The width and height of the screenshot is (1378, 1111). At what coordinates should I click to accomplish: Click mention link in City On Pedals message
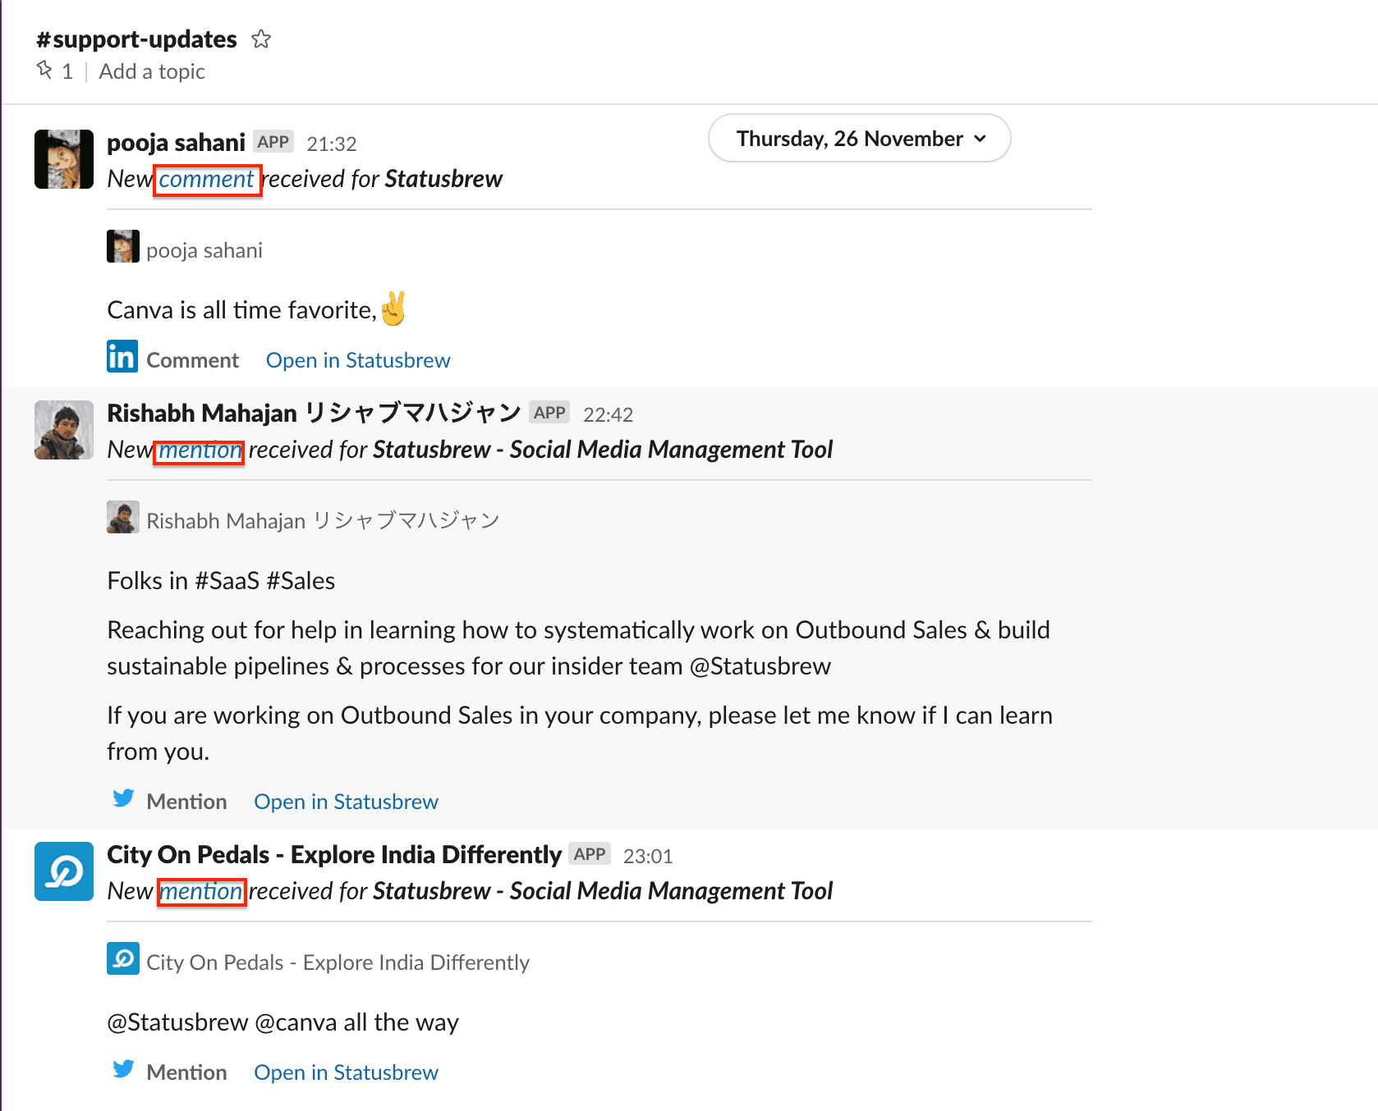(200, 891)
